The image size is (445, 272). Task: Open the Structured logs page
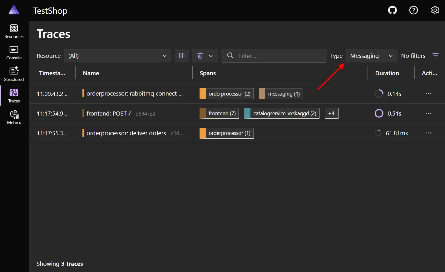(x=14, y=74)
